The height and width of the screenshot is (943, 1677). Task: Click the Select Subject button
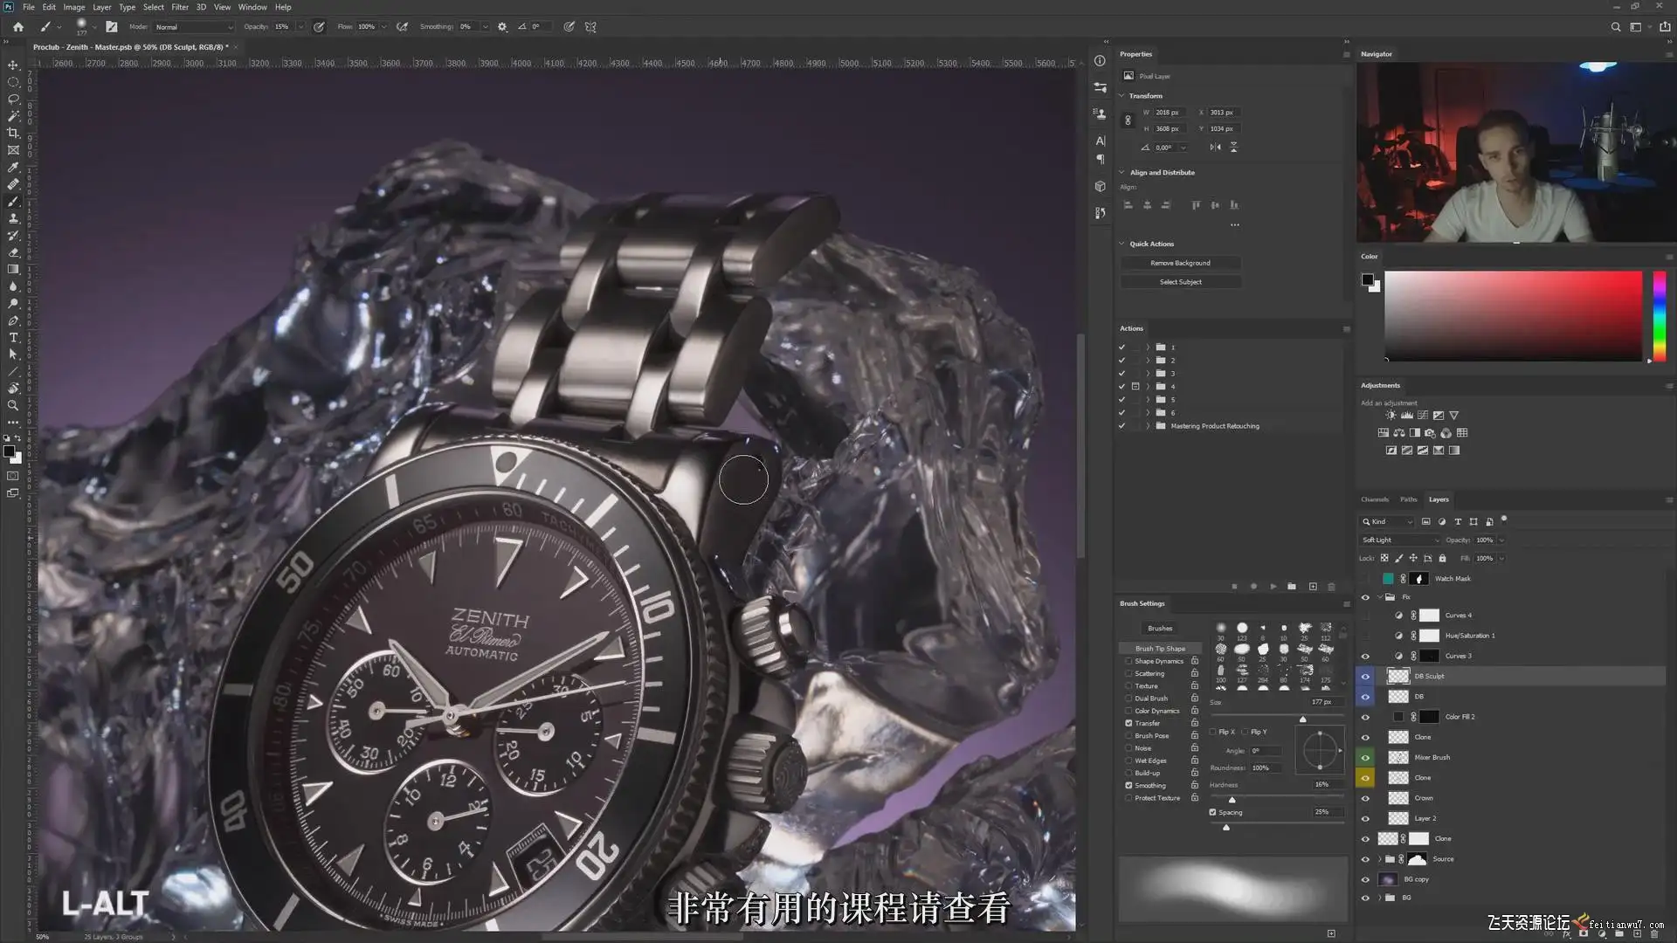point(1180,282)
